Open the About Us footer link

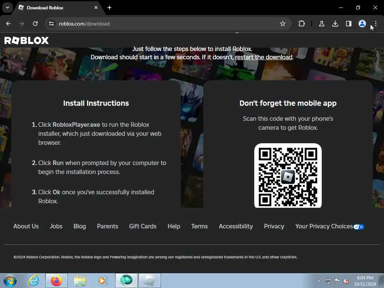click(x=26, y=226)
